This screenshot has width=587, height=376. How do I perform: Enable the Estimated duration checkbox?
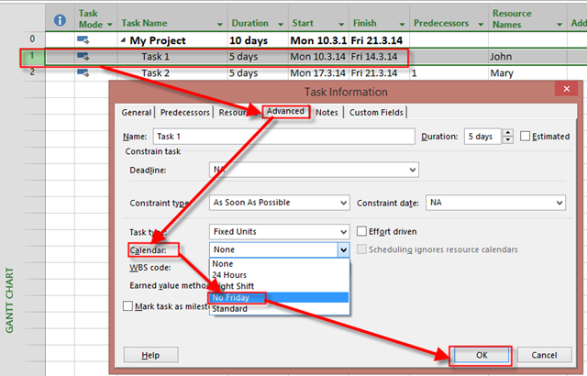[525, 137]
